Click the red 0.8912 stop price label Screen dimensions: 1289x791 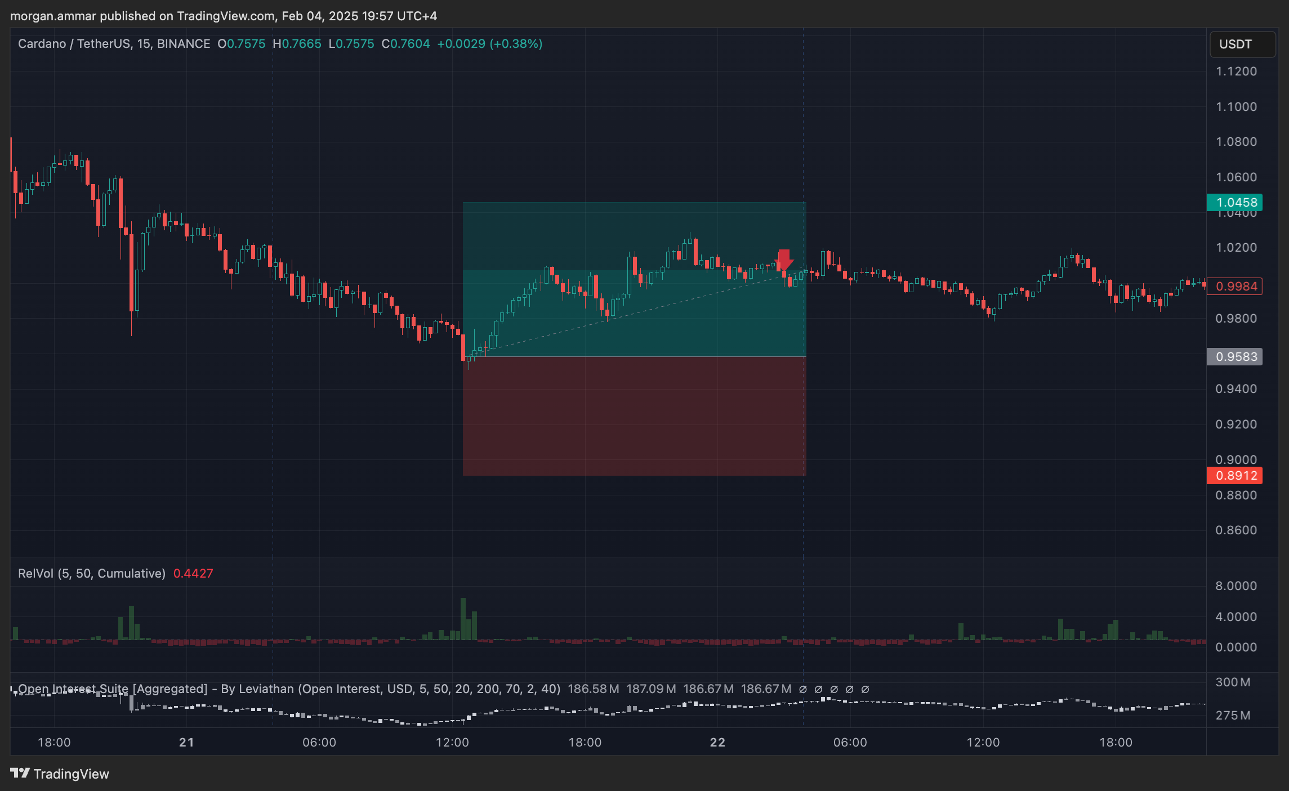pos(1235,475)
